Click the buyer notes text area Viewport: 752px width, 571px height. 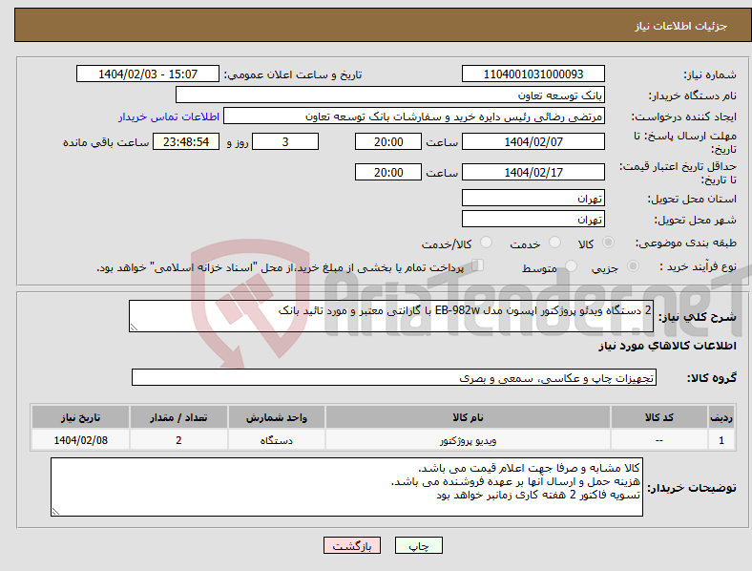pos(346,487)
